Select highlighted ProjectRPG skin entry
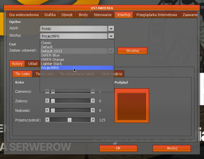Viewport: 204px width, 159px height. (77, 68)
